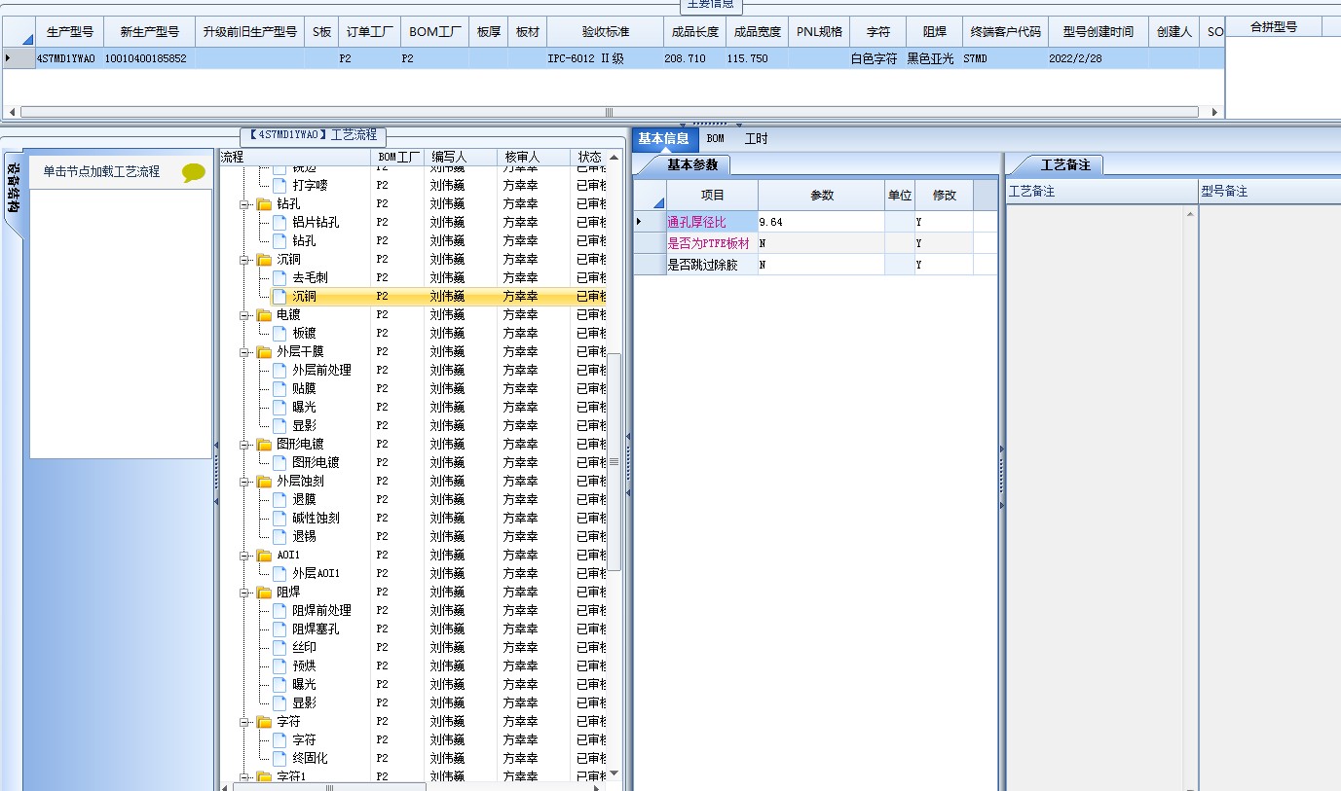Click the document icon beside the highlighted 沉铜 step
This screenshot has height=791, width=1341.
tap(279, 296)
